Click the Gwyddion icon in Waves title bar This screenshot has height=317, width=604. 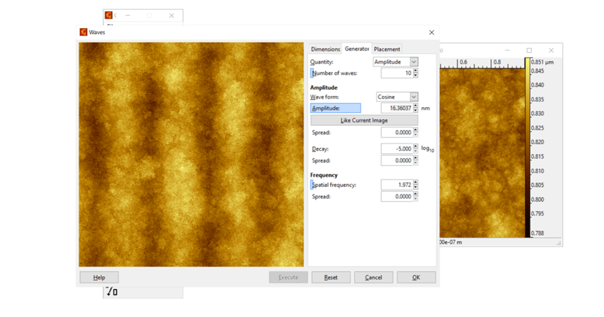(84, 32)
